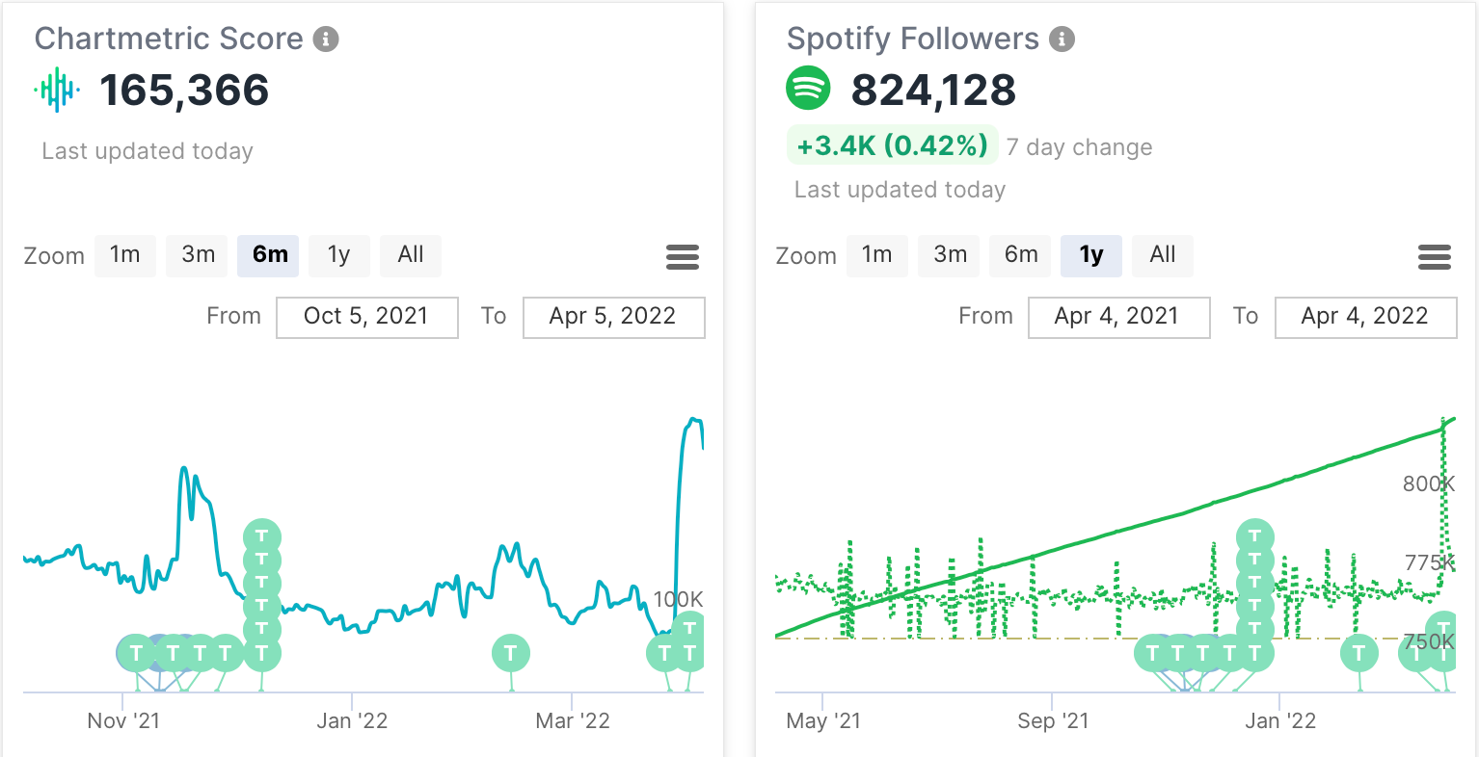Edit the From date Oct 5, 2021
The height and width of the screenshot is (757, 1479).
[366, 317]
